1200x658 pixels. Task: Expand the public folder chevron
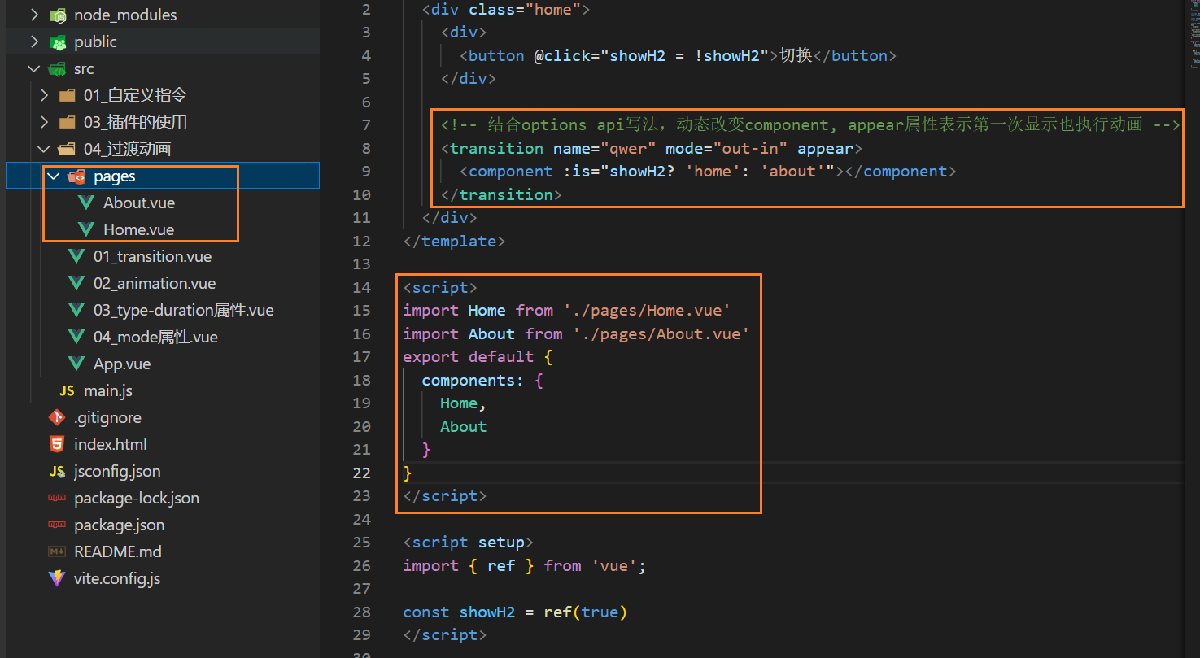click(34, 42)
